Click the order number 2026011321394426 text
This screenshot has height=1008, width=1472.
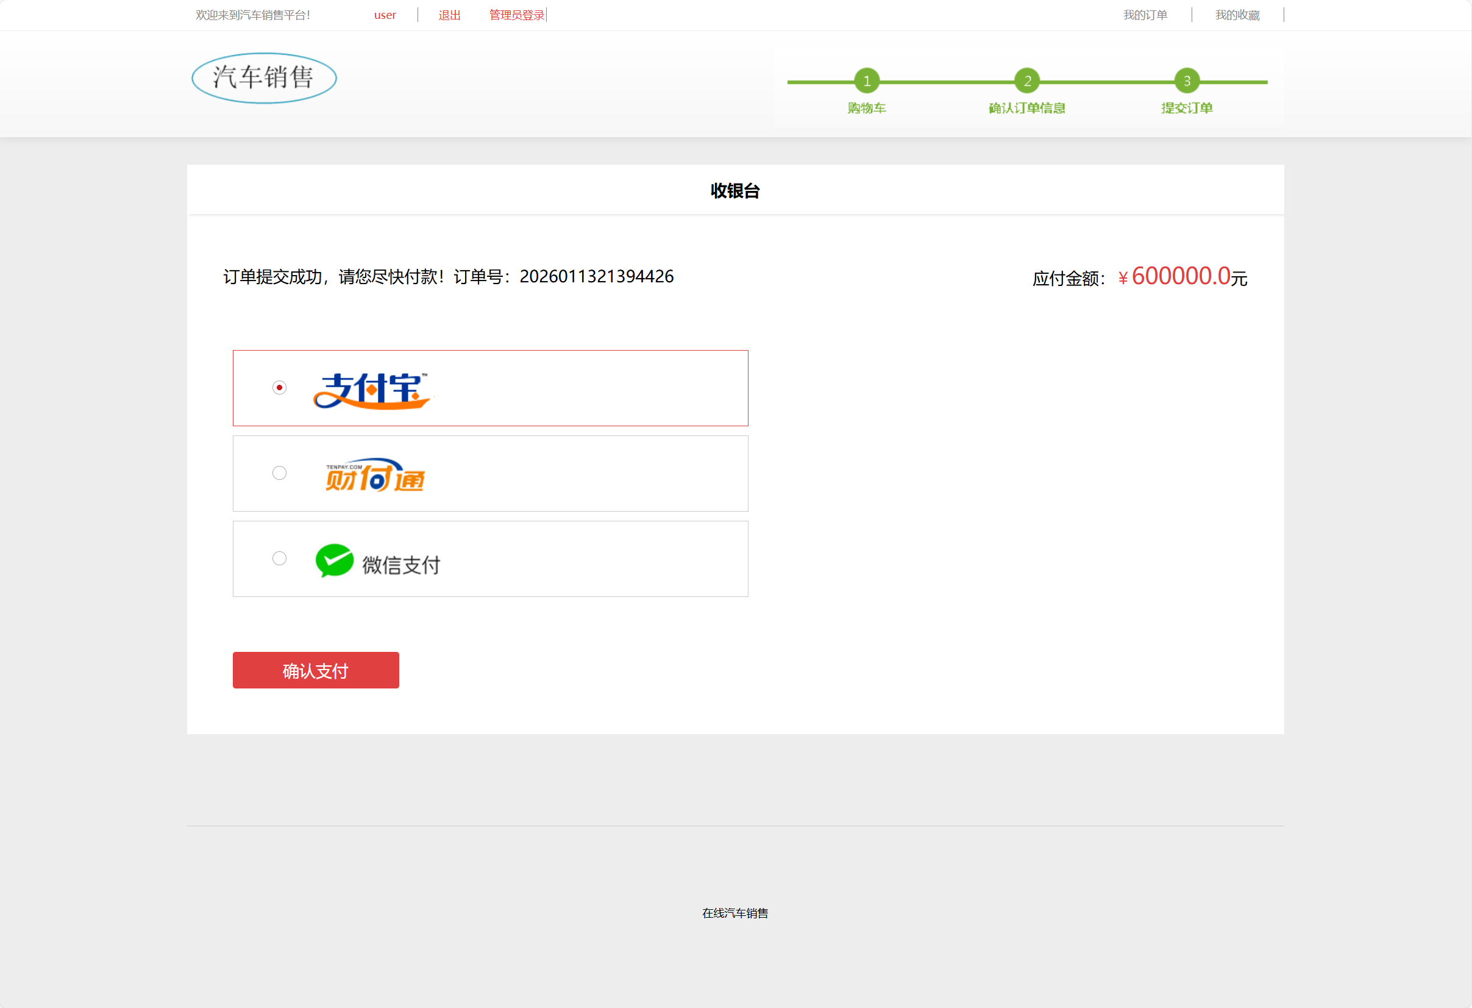pos(596,276)
